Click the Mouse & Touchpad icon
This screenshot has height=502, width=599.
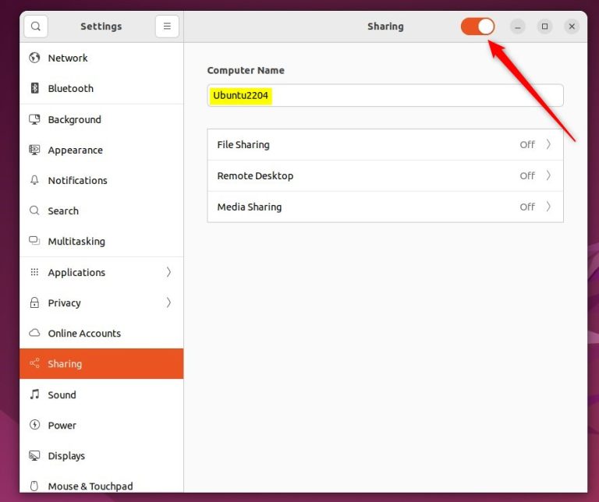(34, 486)
